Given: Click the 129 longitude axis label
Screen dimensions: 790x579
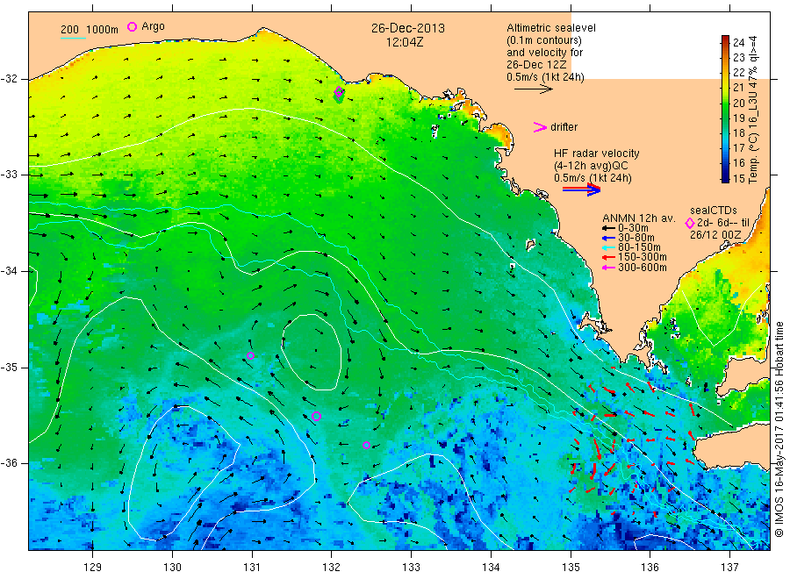Looking at the screenshot, I should pos(93,568).
